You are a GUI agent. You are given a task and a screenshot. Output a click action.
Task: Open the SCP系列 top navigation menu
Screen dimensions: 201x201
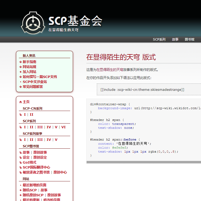point(159,40)
